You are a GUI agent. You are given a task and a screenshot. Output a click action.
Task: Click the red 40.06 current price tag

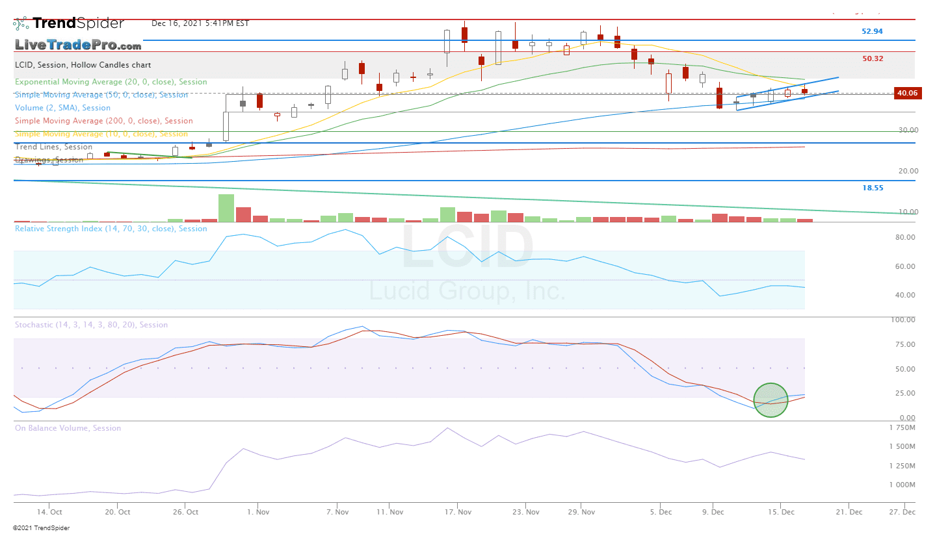tap(906, 93)
